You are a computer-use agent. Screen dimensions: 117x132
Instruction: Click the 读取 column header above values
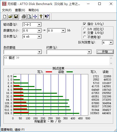point(105,72)
